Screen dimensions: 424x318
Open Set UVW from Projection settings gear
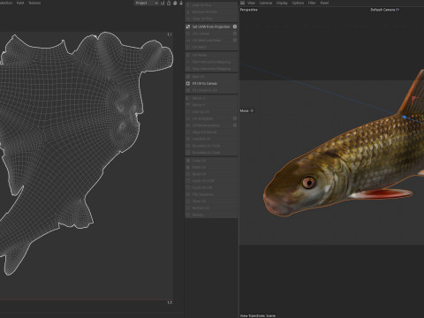coord(235,26)
